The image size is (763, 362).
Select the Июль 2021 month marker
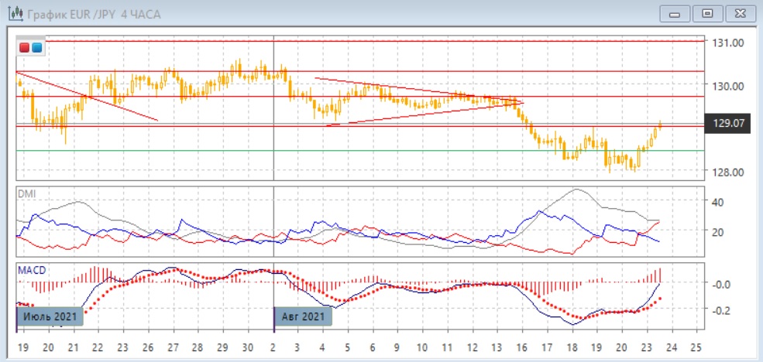[48, 316]
